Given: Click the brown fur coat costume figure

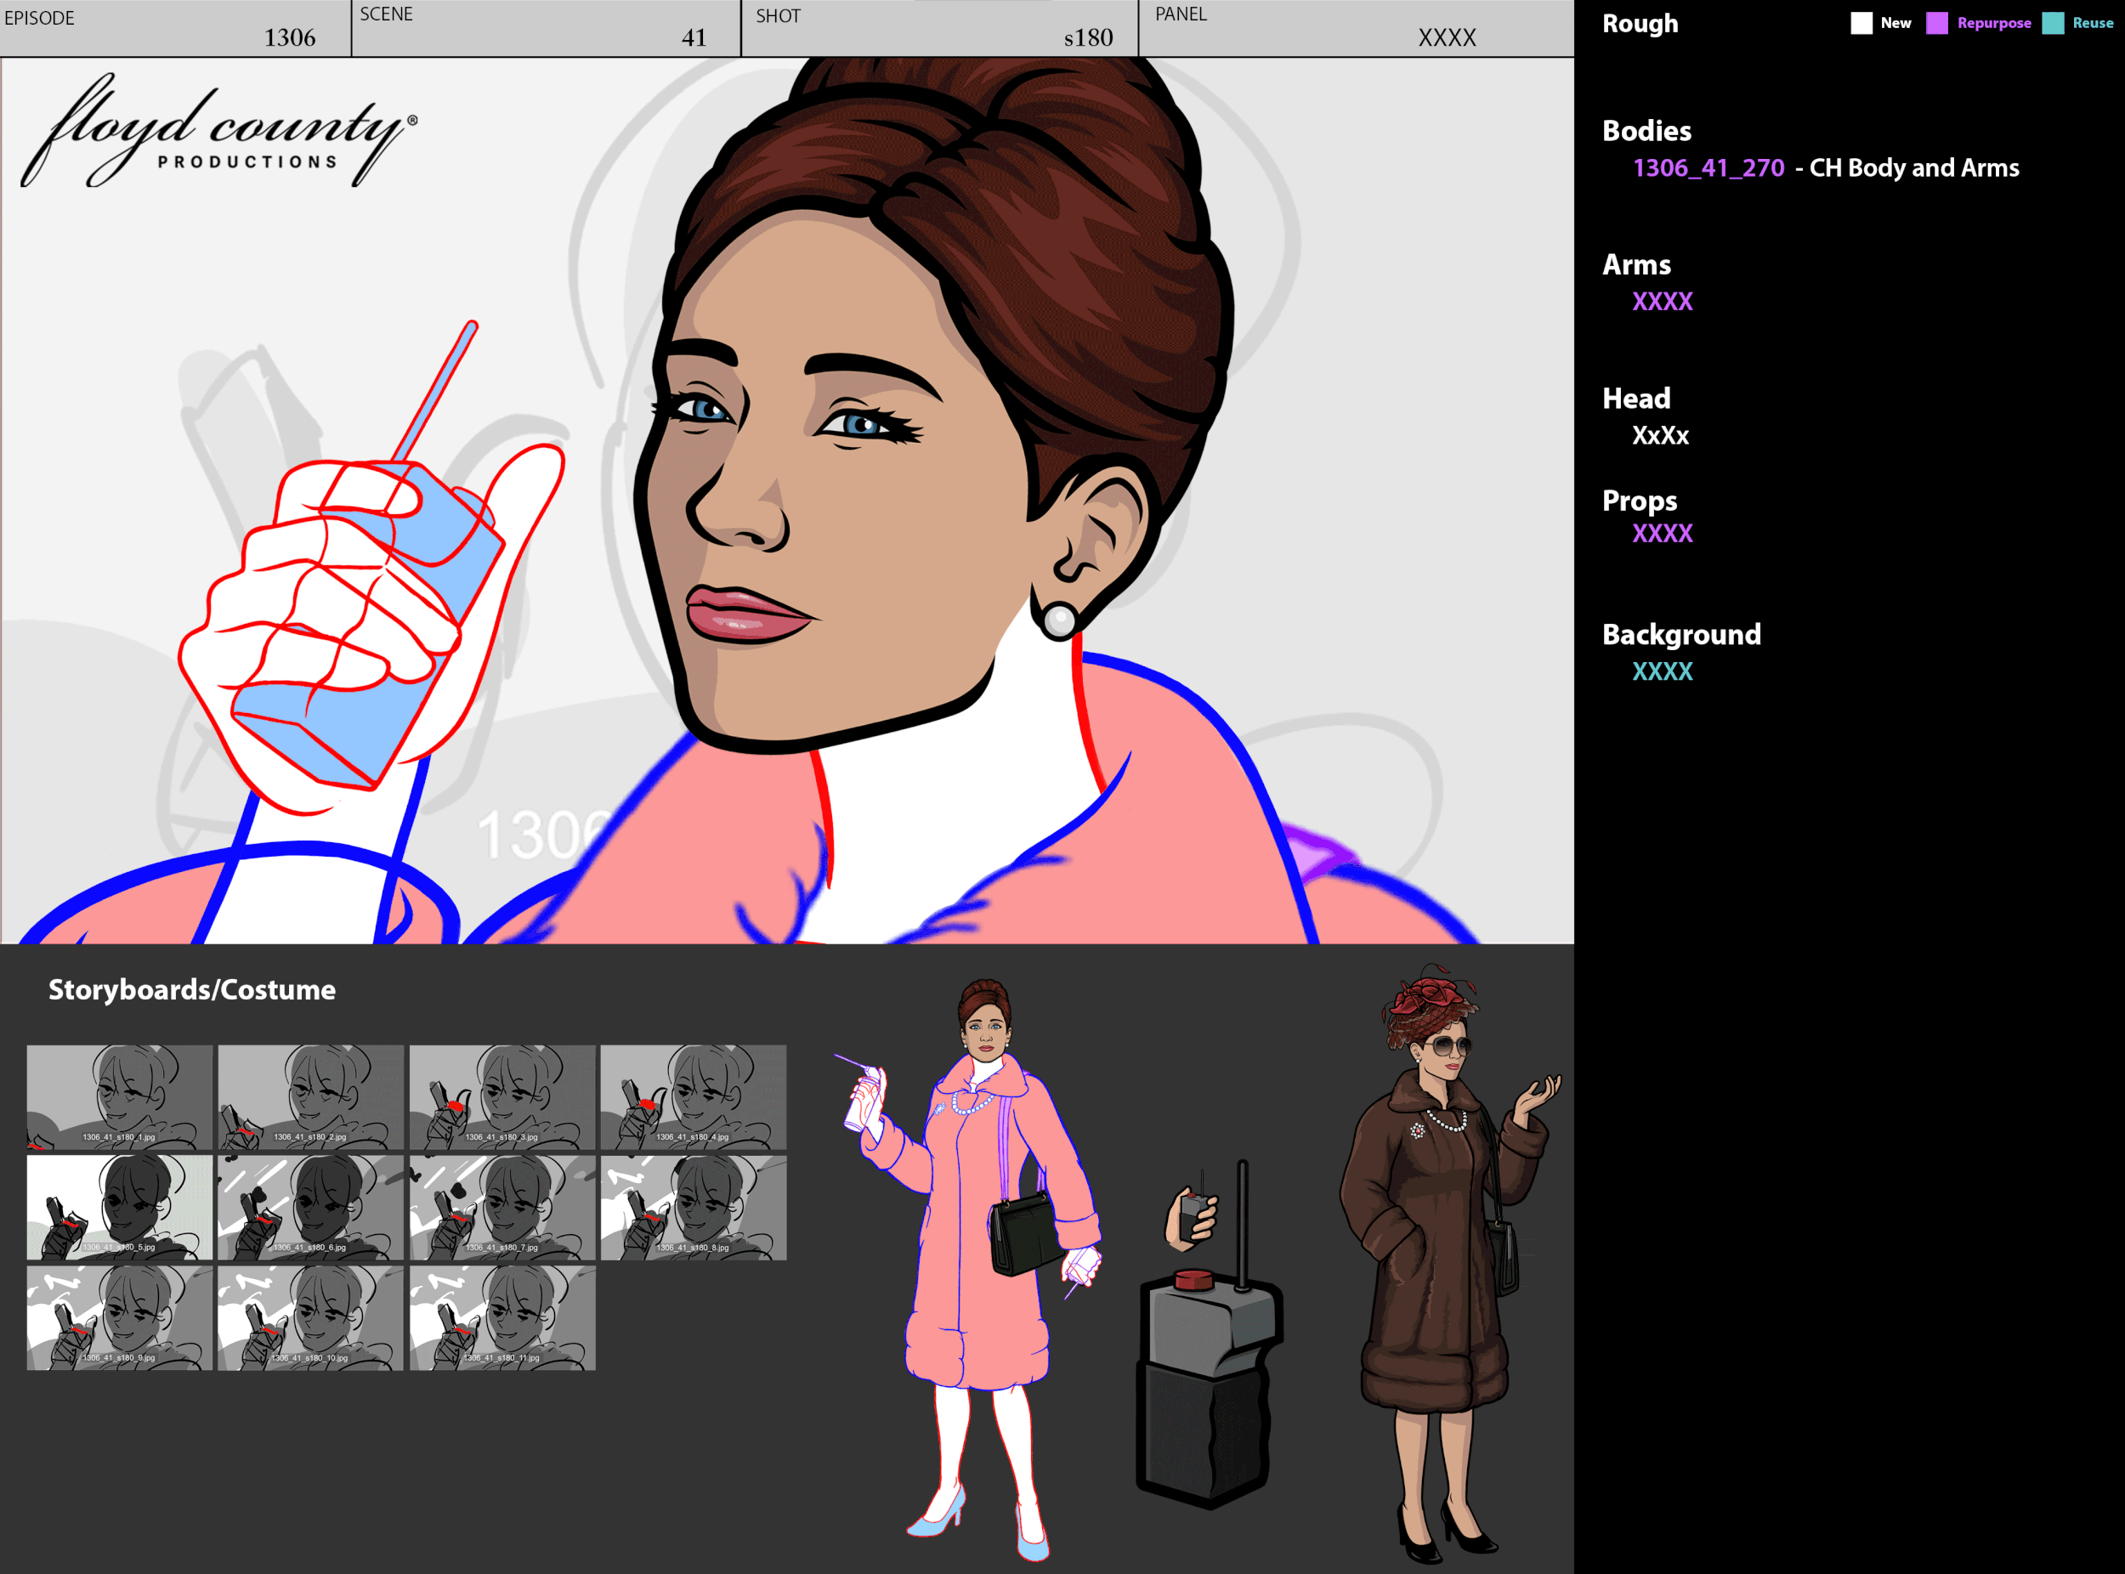Looking at the screenshot, I should [x=1450, y=1262].
